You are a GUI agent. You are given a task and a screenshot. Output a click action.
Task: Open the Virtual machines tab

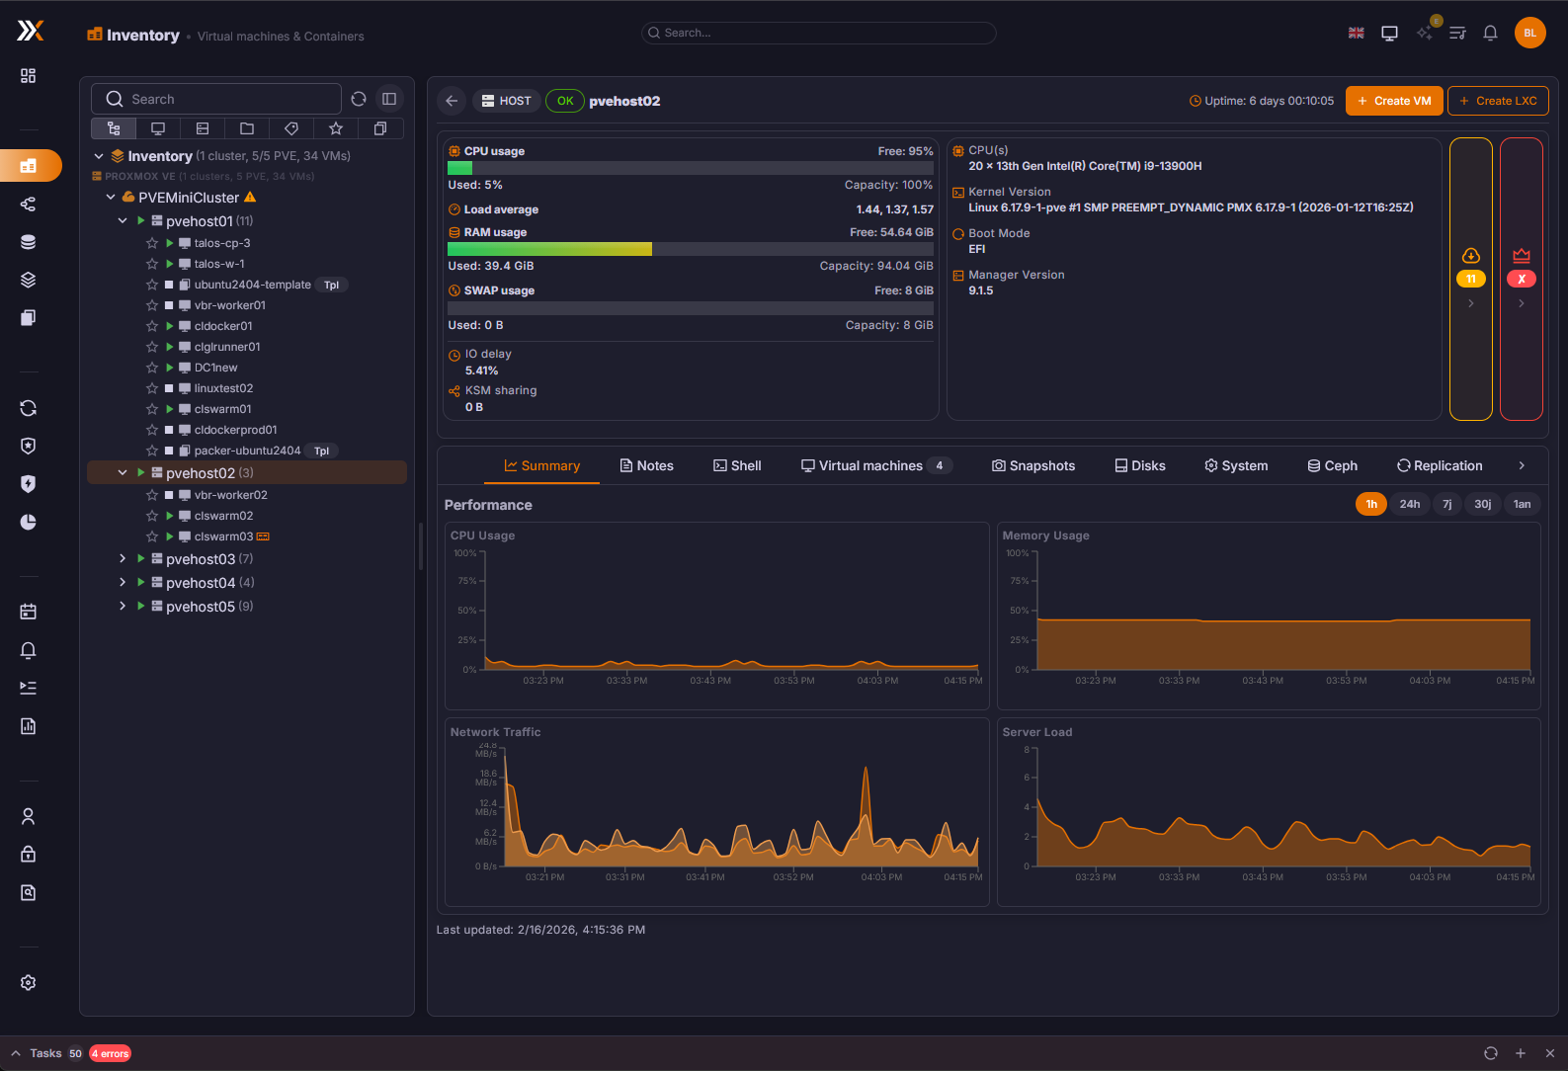click(875, 465)
